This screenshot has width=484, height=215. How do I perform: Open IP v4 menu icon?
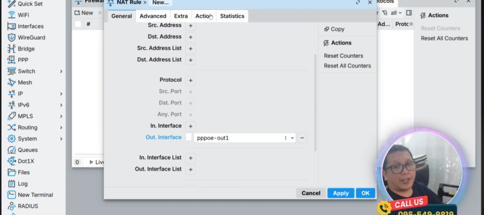[x=11, y=94]
